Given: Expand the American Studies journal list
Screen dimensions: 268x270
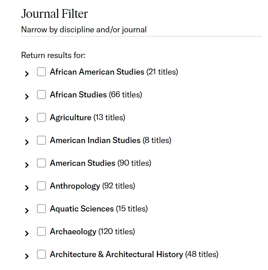Looking at the screenshot, I should [27, 165].
